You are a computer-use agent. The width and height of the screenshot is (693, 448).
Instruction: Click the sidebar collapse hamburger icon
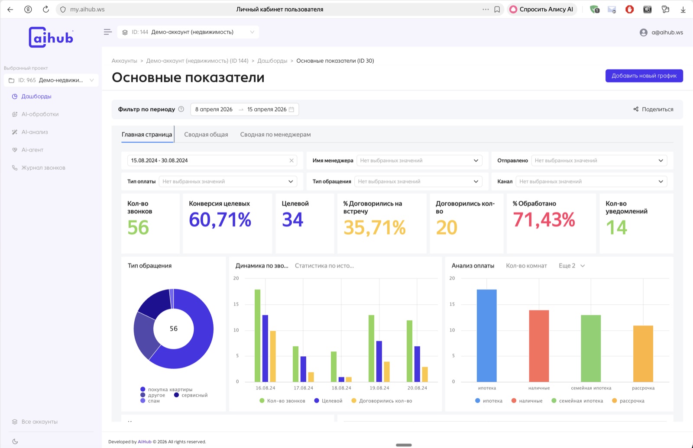108,32
